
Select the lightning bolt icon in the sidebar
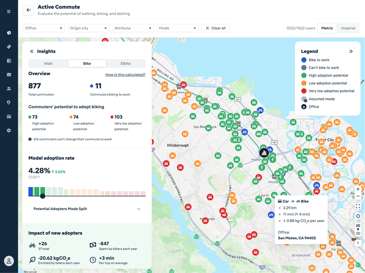(x=9, y=46)
